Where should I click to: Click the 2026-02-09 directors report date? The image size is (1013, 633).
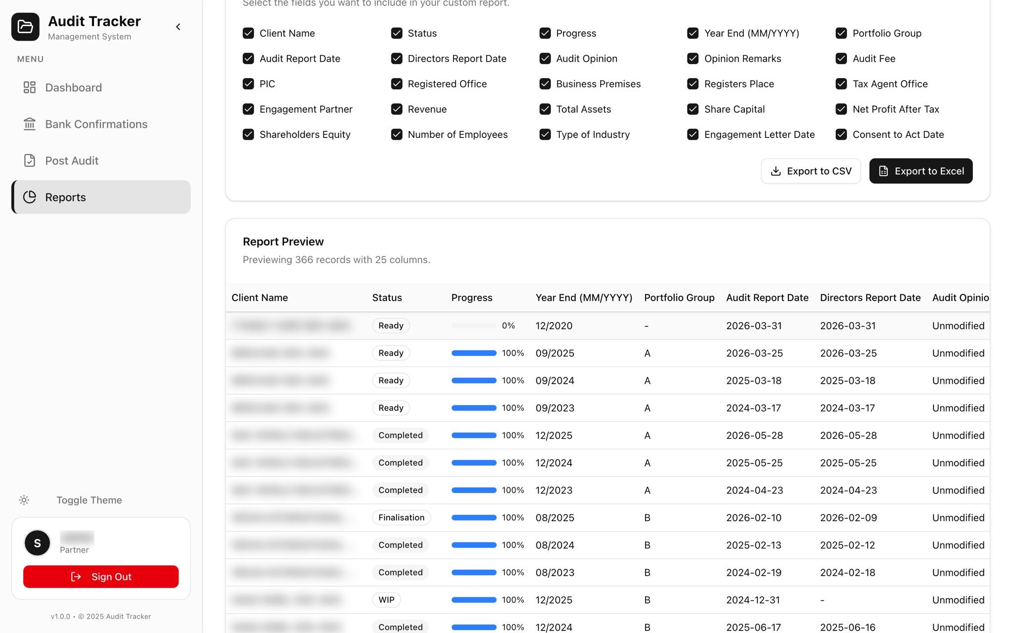[848, 518]
